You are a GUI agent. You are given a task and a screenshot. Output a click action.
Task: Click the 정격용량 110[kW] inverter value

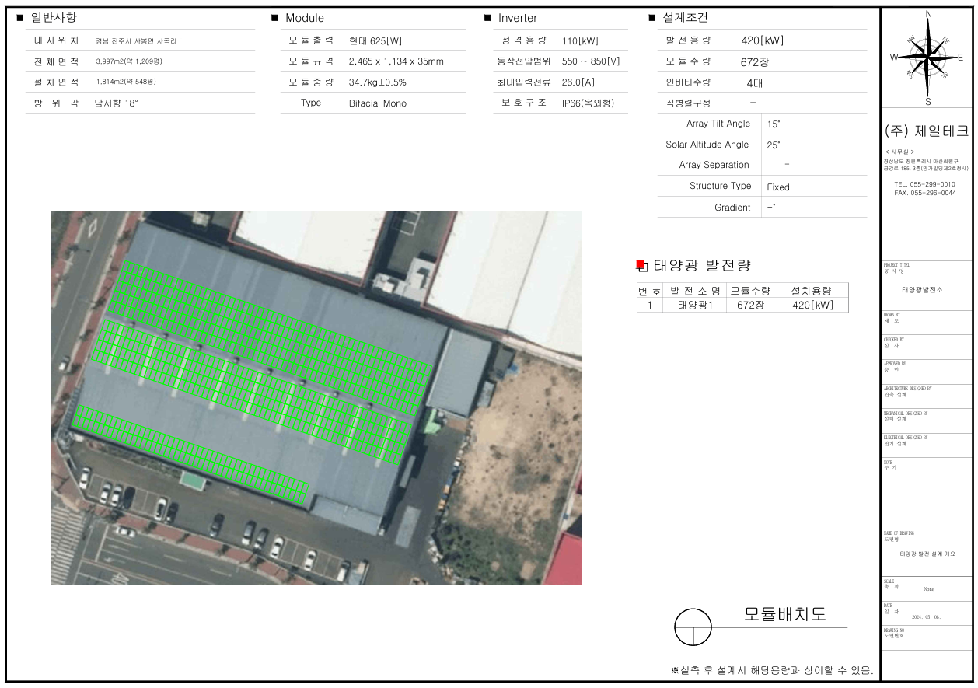(x=580, y=41)
